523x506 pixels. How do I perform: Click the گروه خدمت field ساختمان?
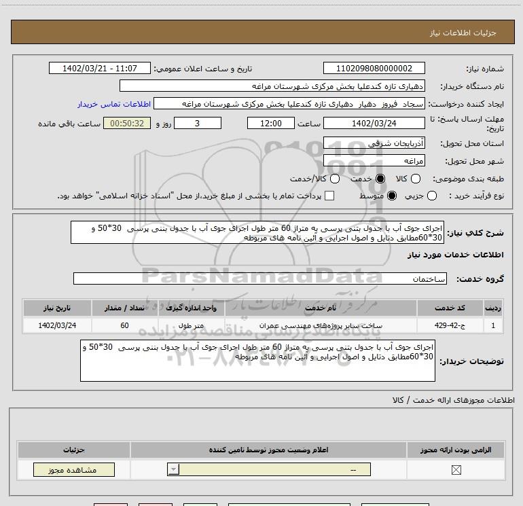pos(260,278)
